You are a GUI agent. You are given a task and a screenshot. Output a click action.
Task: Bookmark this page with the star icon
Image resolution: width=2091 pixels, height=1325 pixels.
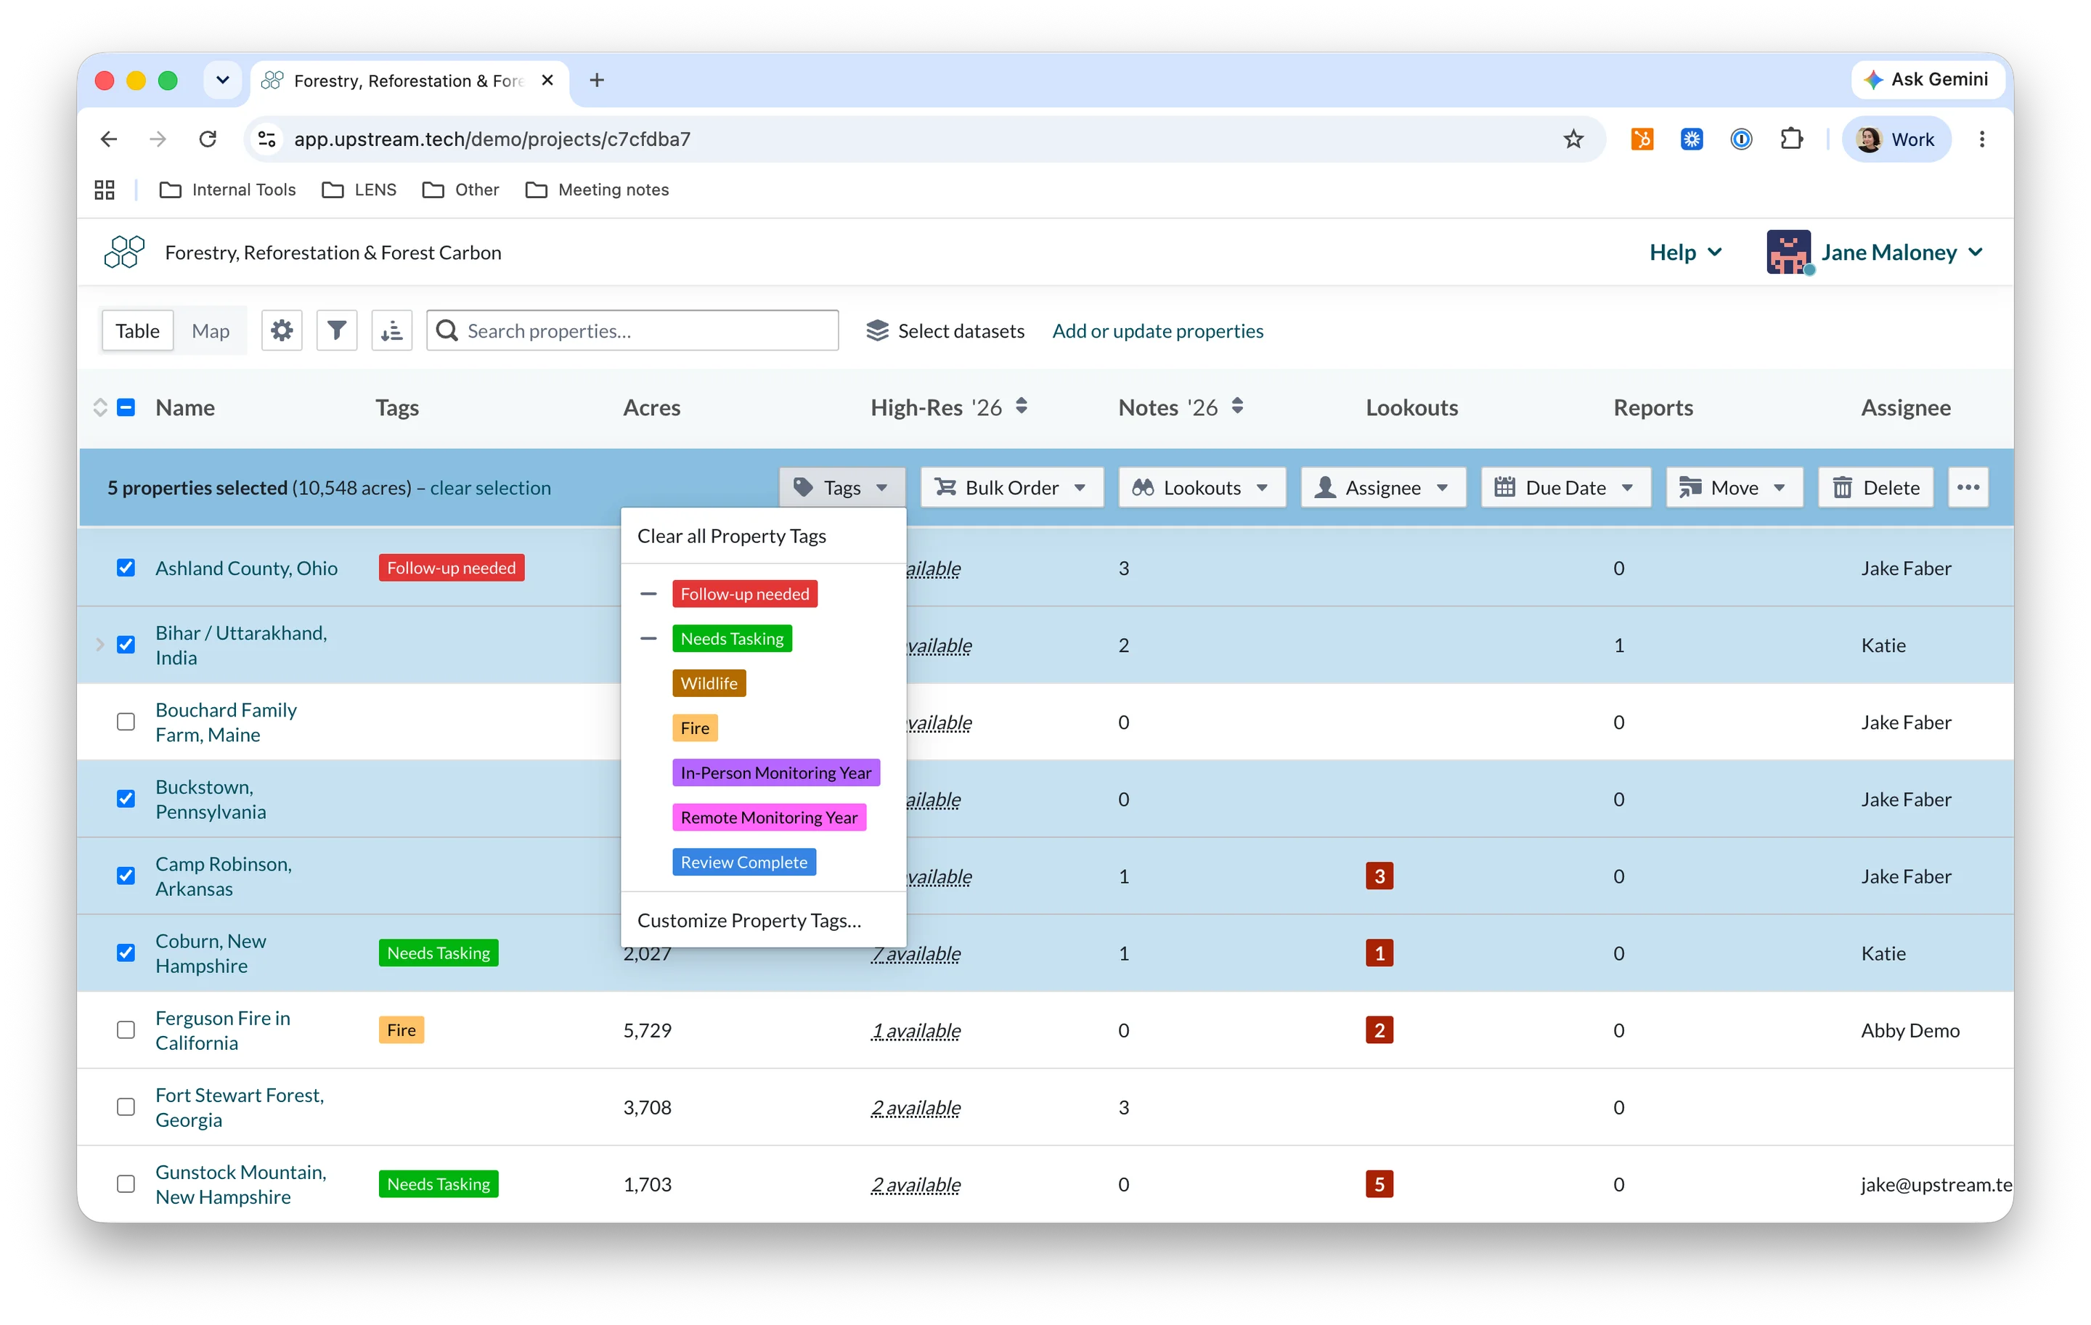1573,139
